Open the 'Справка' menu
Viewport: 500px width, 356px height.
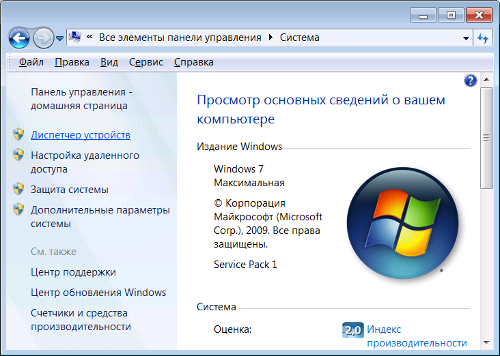(x=193, y=62)
